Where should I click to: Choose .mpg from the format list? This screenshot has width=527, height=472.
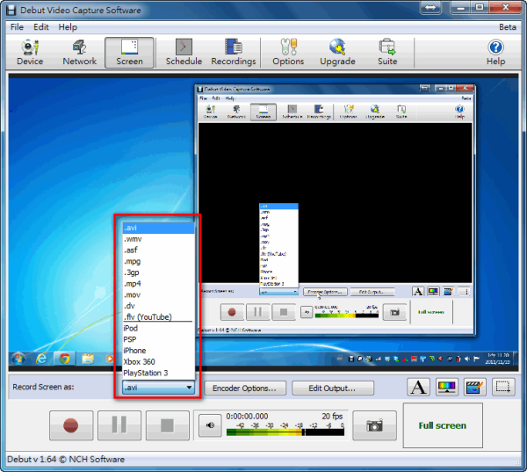point(158,261)
